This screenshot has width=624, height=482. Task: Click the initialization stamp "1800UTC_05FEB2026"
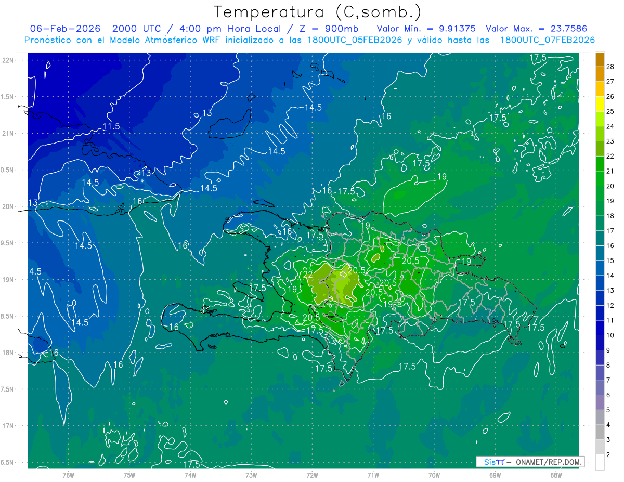click(355, 40)
